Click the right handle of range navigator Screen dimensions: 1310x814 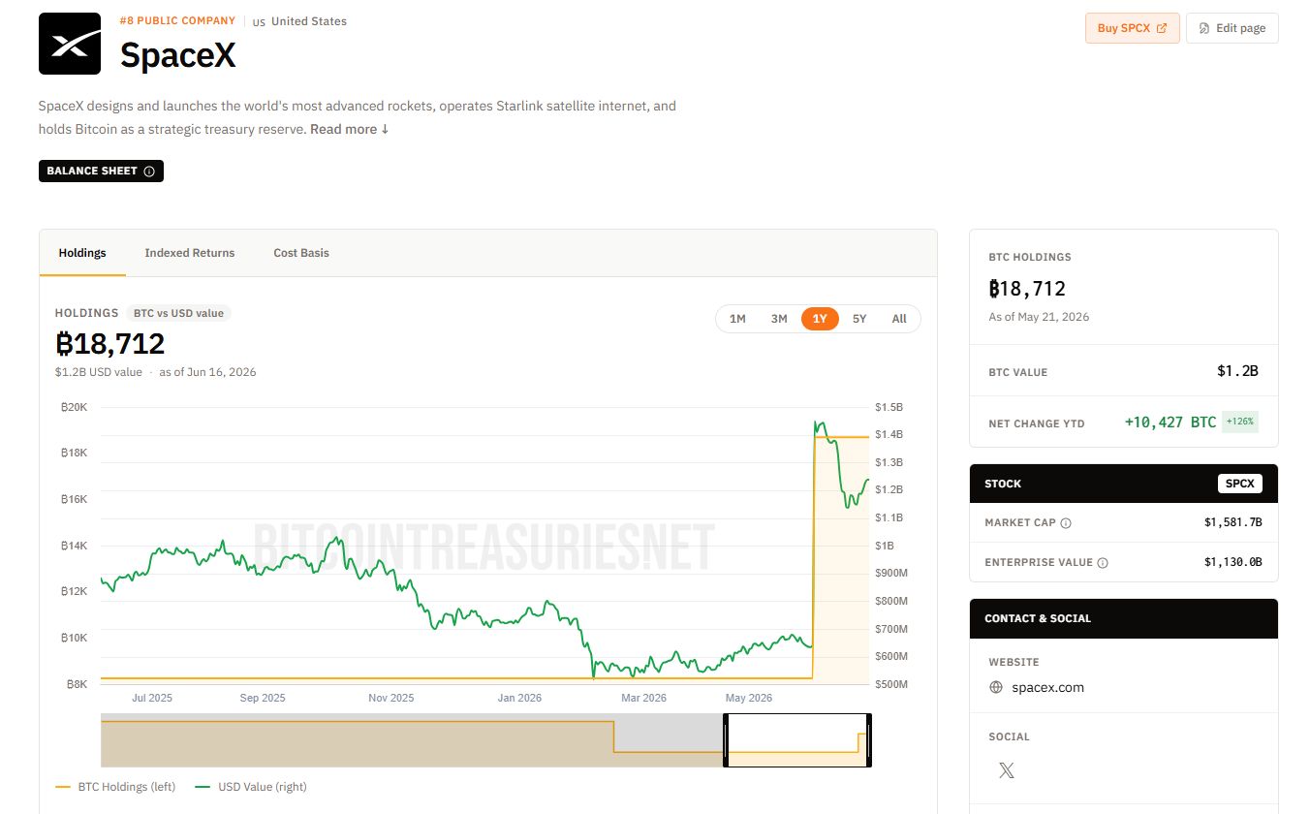[x=869, y=740]
